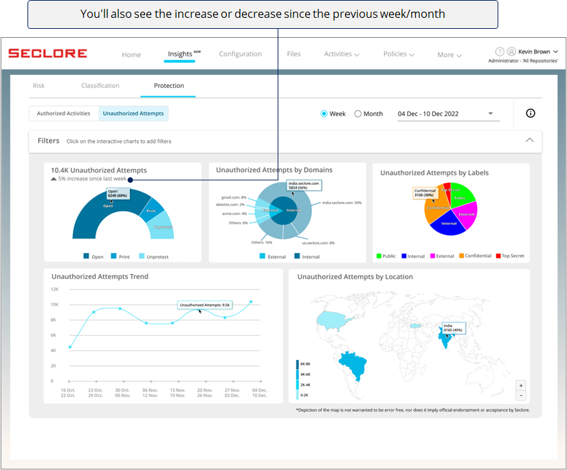Click the last data point on trend line

pos(251,302)
